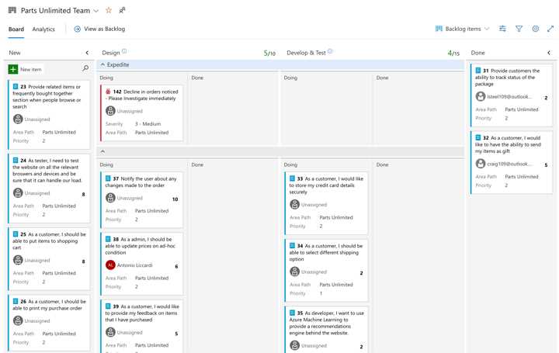The height and width of the screenshot is (353, 559).
Task: Open the Backlog items level dropdown
Action: pyautogui.click(x=463, y=29)
